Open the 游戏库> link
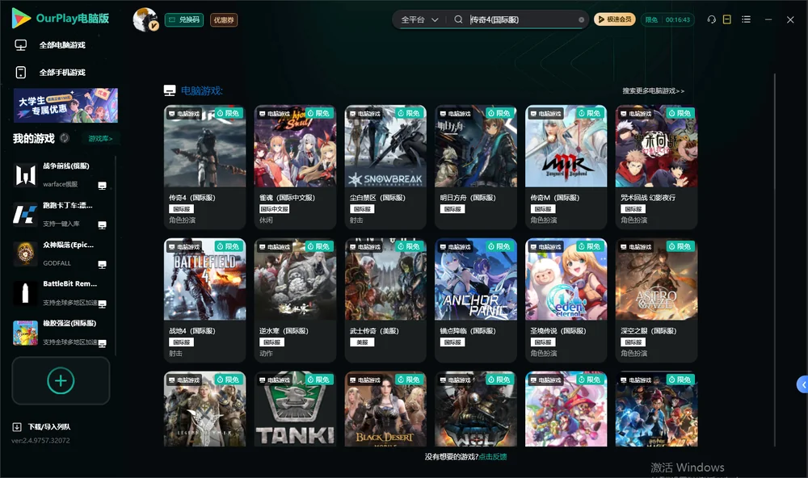 pos(100,139)
